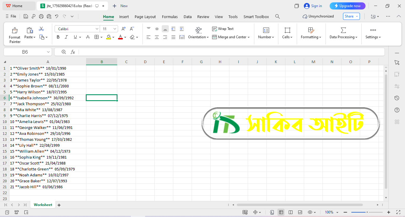Image resolution: width=405 pixels, height=217 pixels.
Task: Click the Cut scissors icon
Action: (41, 29)
